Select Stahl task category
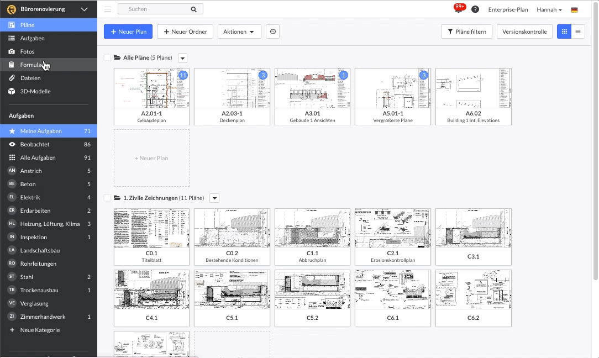The height and width of the screenshot is (358, 599). click(49, 277)
